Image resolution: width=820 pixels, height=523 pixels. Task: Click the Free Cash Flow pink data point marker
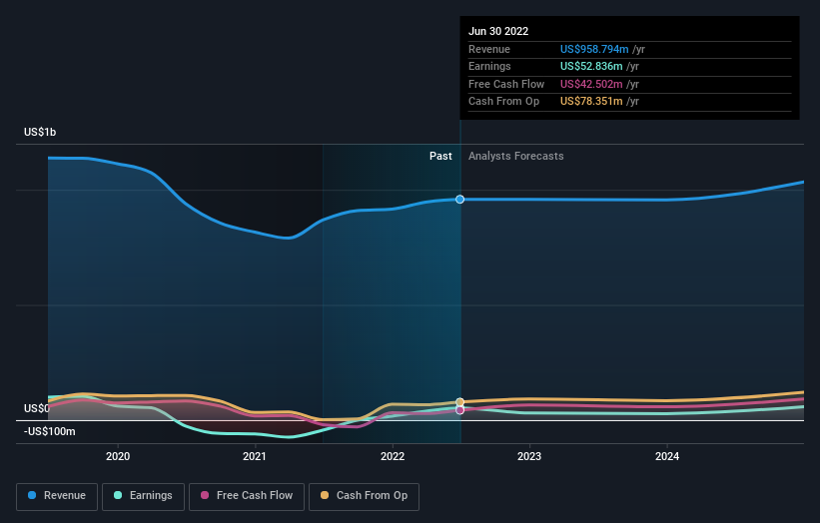pos(459,410)
